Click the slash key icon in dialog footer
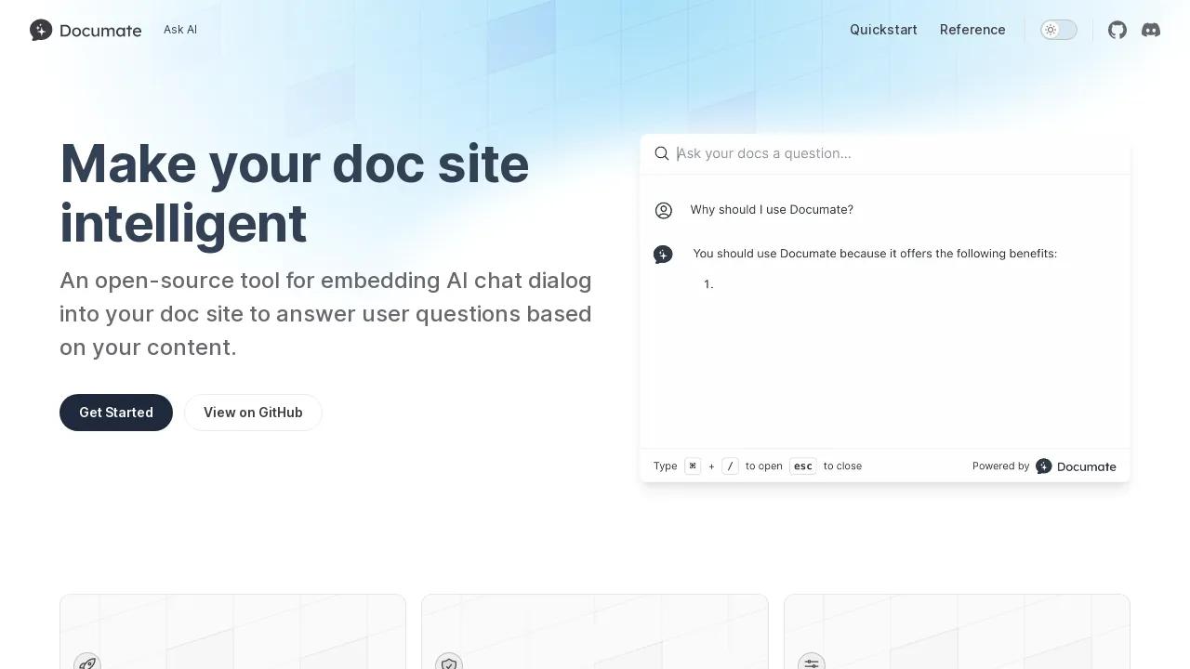 pyautogui.click(x=730, y=466)
